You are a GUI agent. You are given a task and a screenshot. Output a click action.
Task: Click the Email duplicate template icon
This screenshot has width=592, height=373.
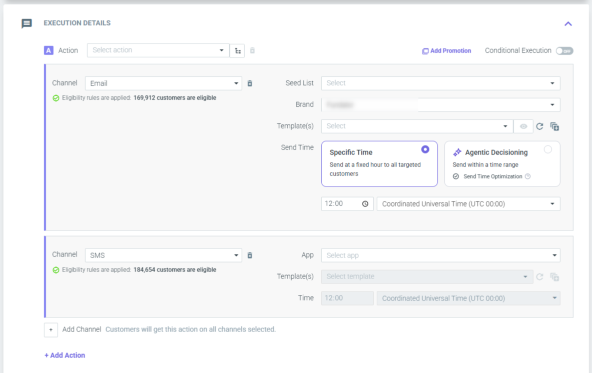[x=554, y=126]
